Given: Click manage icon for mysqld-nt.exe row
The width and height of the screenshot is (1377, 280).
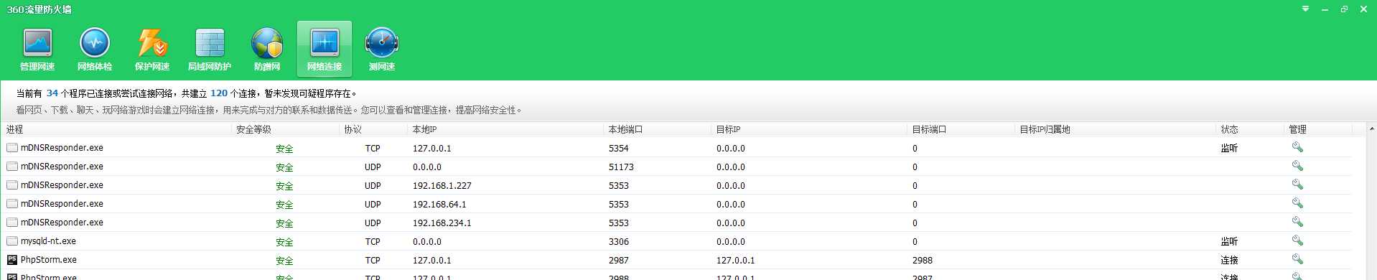Looking at the screenshot, I should (x=1297, y=241).
